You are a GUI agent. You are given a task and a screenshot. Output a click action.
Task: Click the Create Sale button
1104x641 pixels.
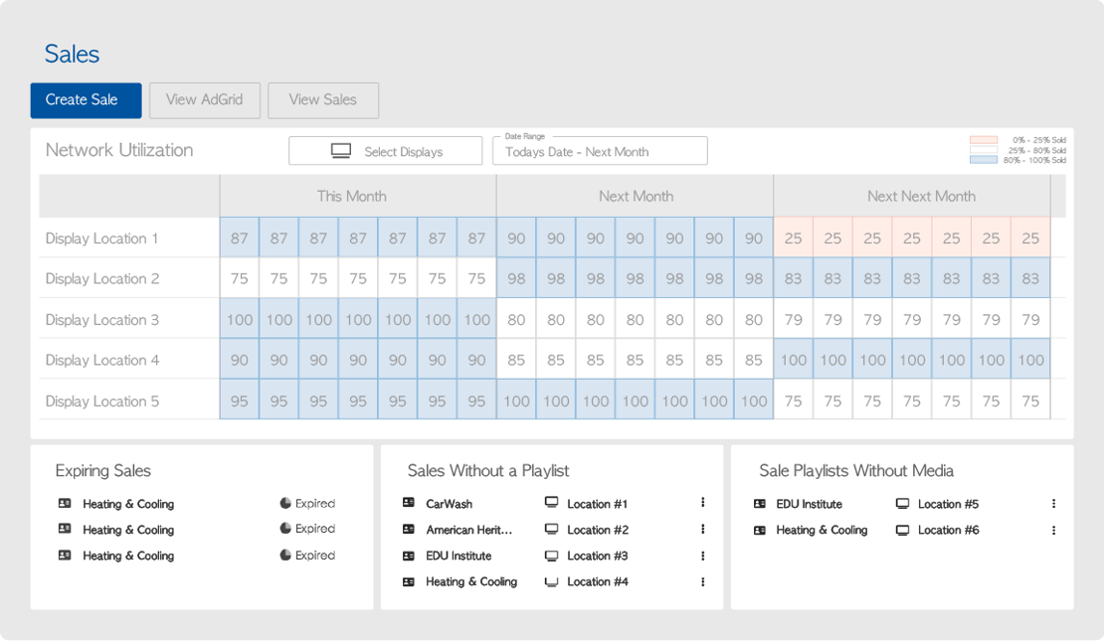click(x=86, y=100)
